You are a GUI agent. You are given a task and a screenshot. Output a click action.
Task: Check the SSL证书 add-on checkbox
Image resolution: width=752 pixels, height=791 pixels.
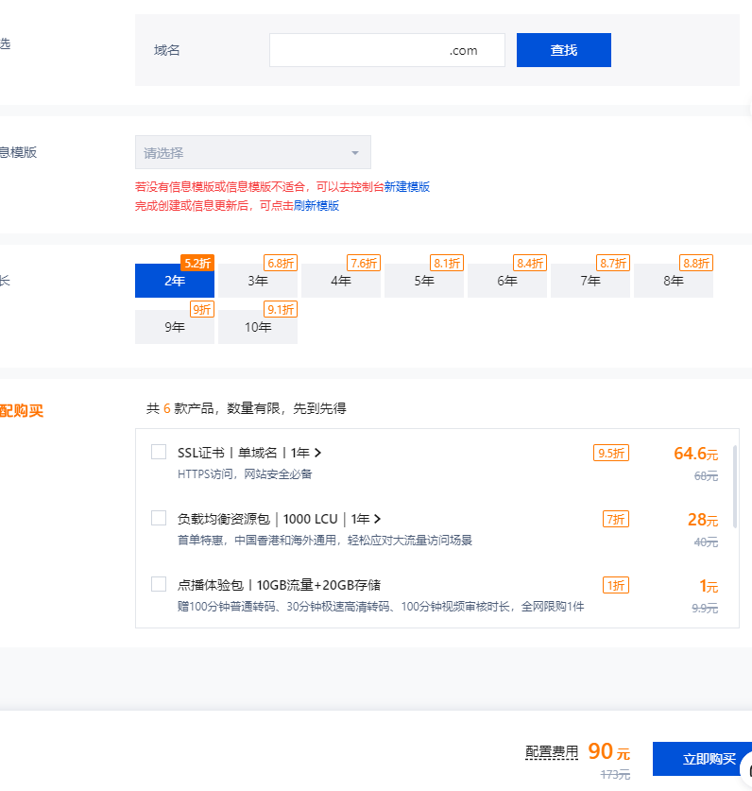(x=159, y=452)
